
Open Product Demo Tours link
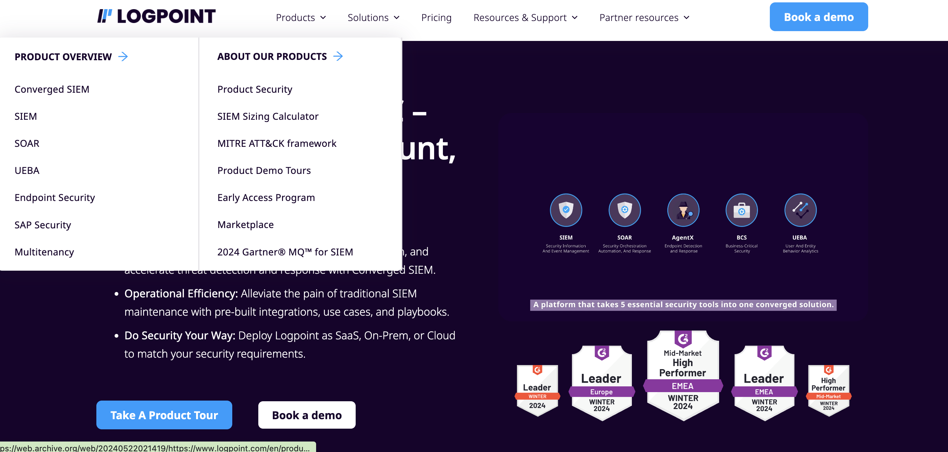(x=264, y=171)
